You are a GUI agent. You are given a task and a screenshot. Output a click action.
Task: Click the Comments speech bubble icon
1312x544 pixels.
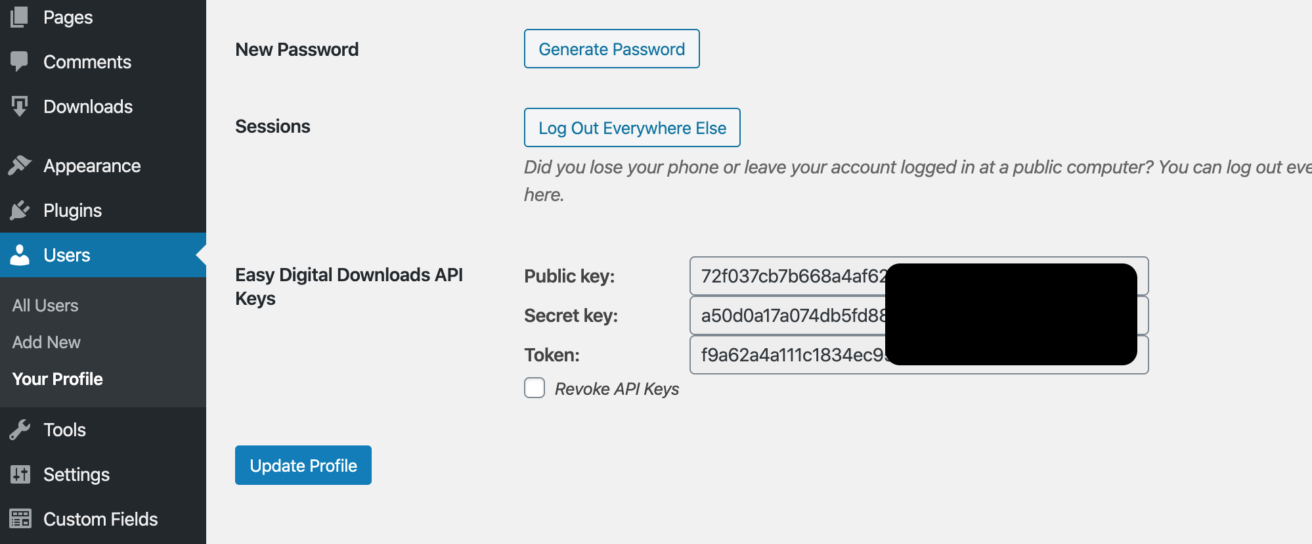(x=20, y=61)
